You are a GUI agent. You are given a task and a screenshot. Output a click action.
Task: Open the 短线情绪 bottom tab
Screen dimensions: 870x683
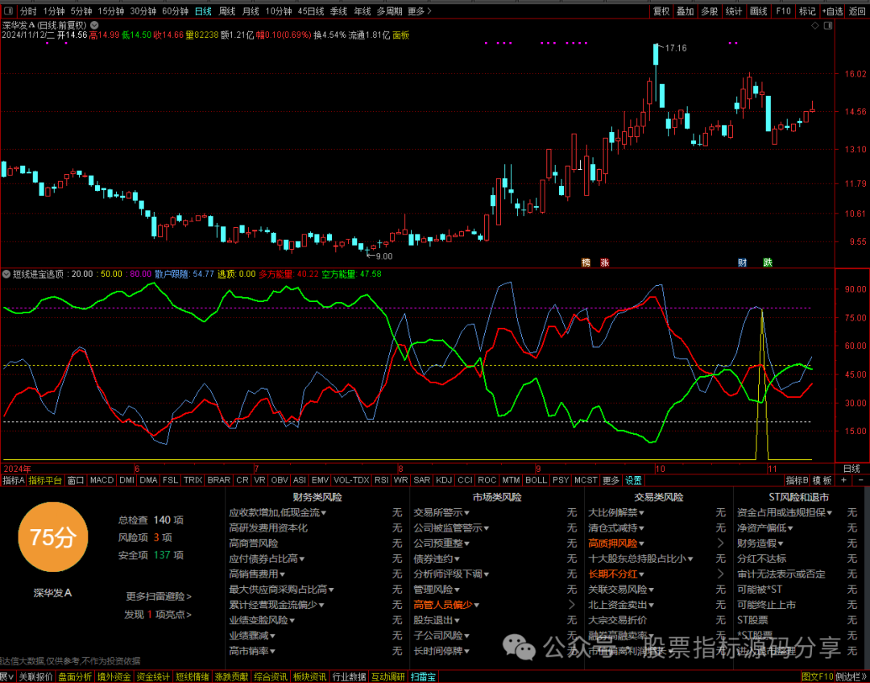(192, 677)
